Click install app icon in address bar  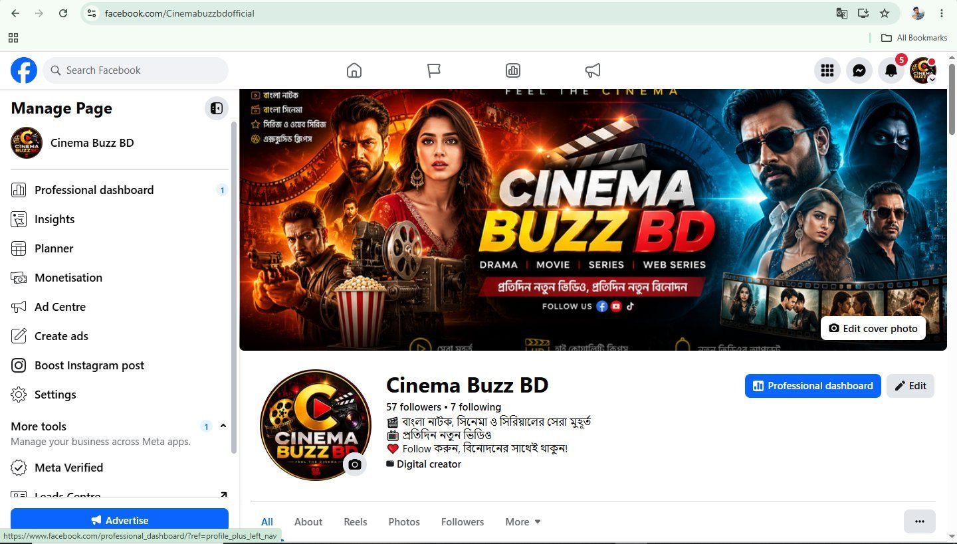pyautogui.click(x=863, y=13)
